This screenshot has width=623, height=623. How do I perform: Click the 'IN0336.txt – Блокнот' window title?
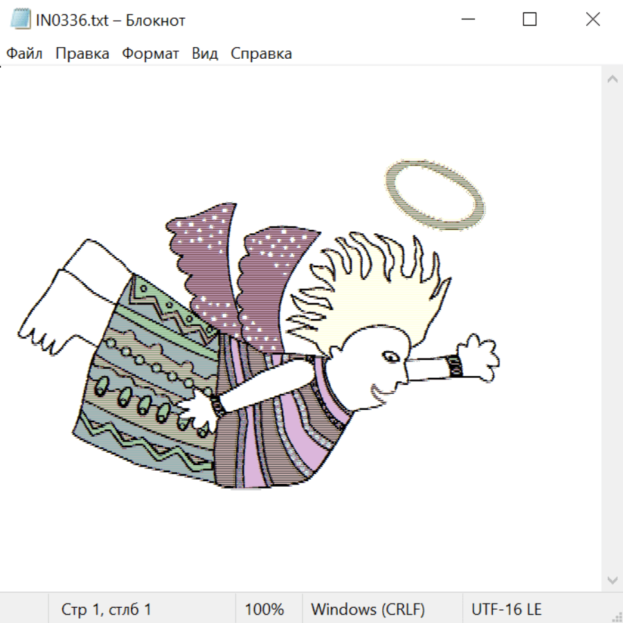[x=111, y=20]
